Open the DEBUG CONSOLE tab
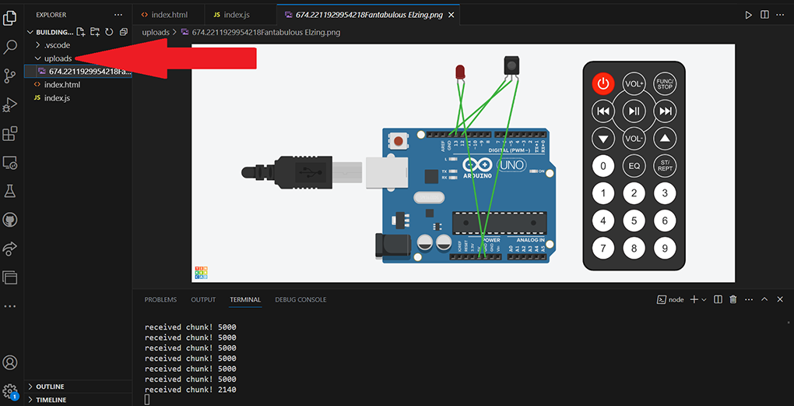Image resolution: width=794 pixels, height=406 pixels. [300, 299]
